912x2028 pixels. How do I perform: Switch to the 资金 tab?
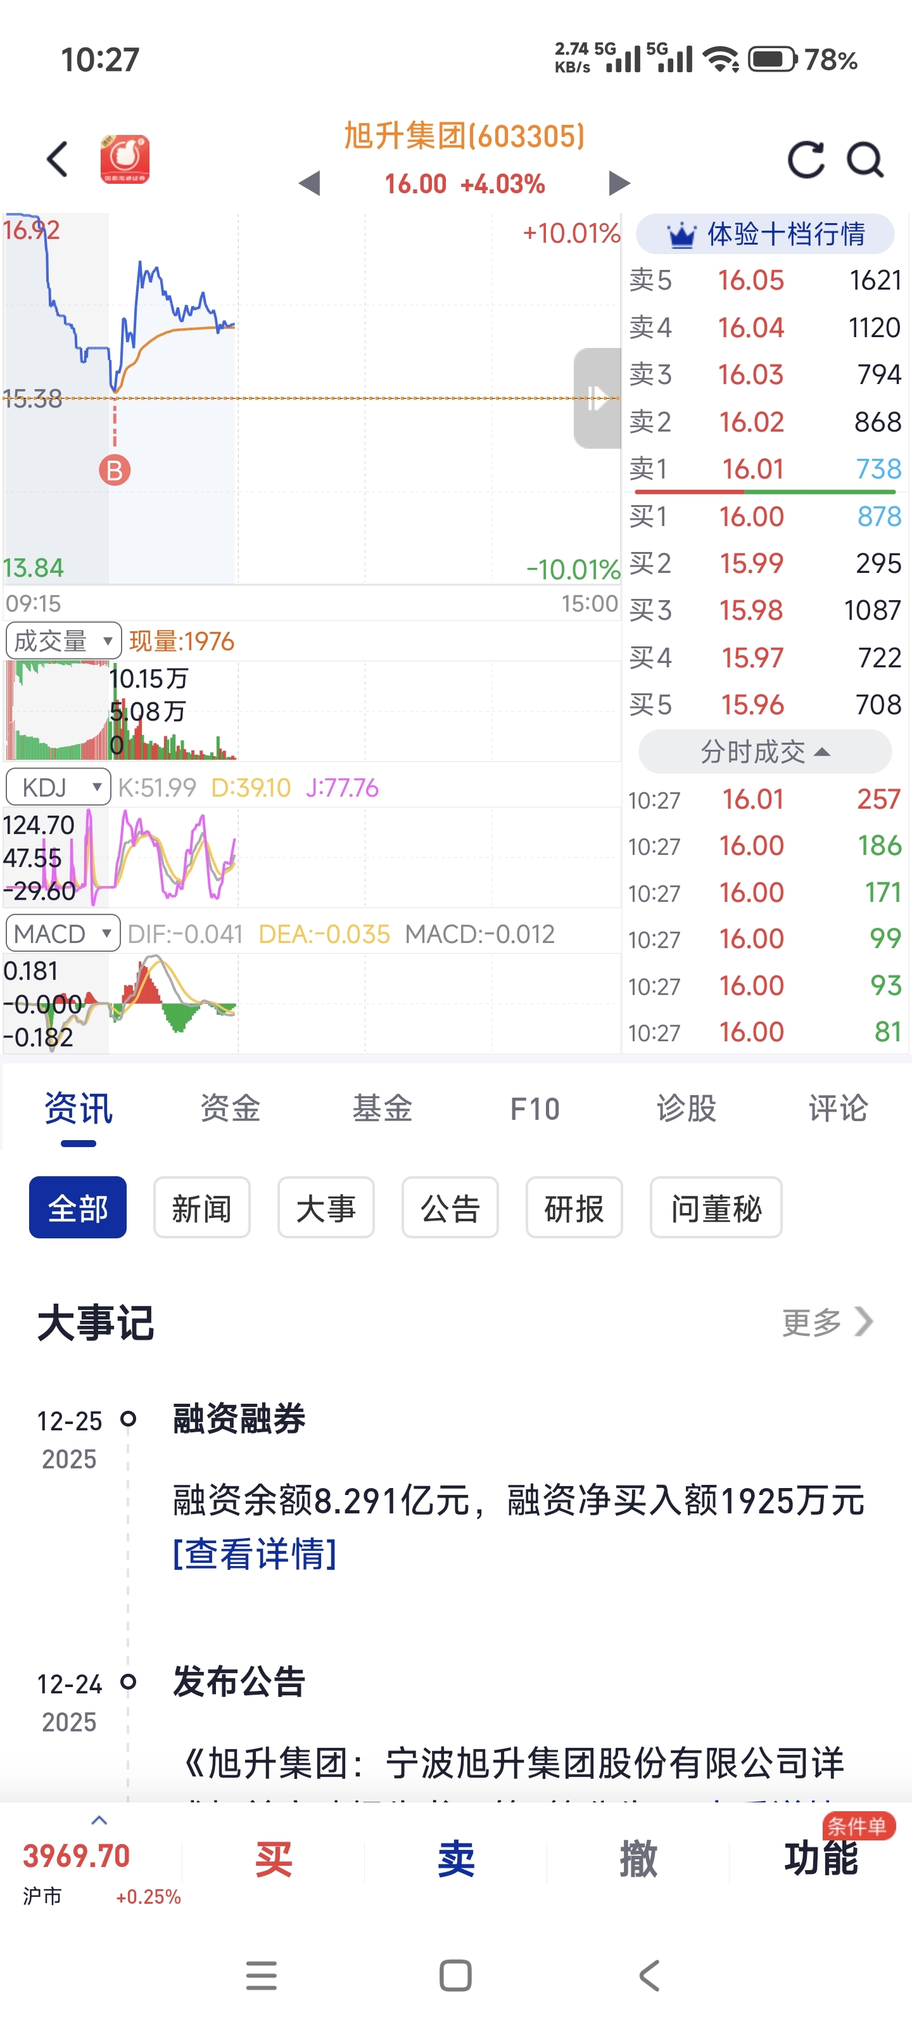(x=230, y=1108)
